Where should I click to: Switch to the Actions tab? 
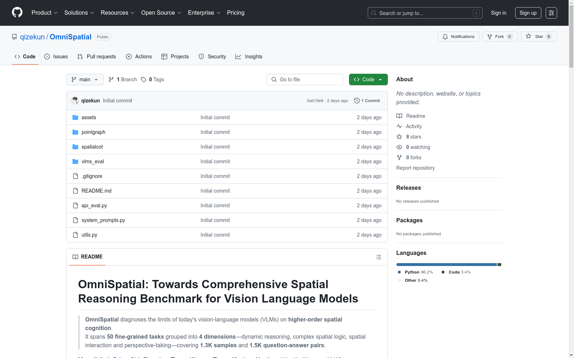[x=139, y=57]
